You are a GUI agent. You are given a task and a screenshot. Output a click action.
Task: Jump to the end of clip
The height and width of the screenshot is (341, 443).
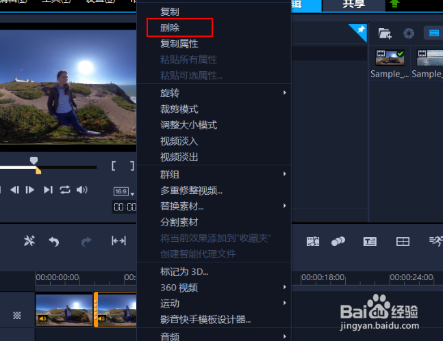[48, 190]
